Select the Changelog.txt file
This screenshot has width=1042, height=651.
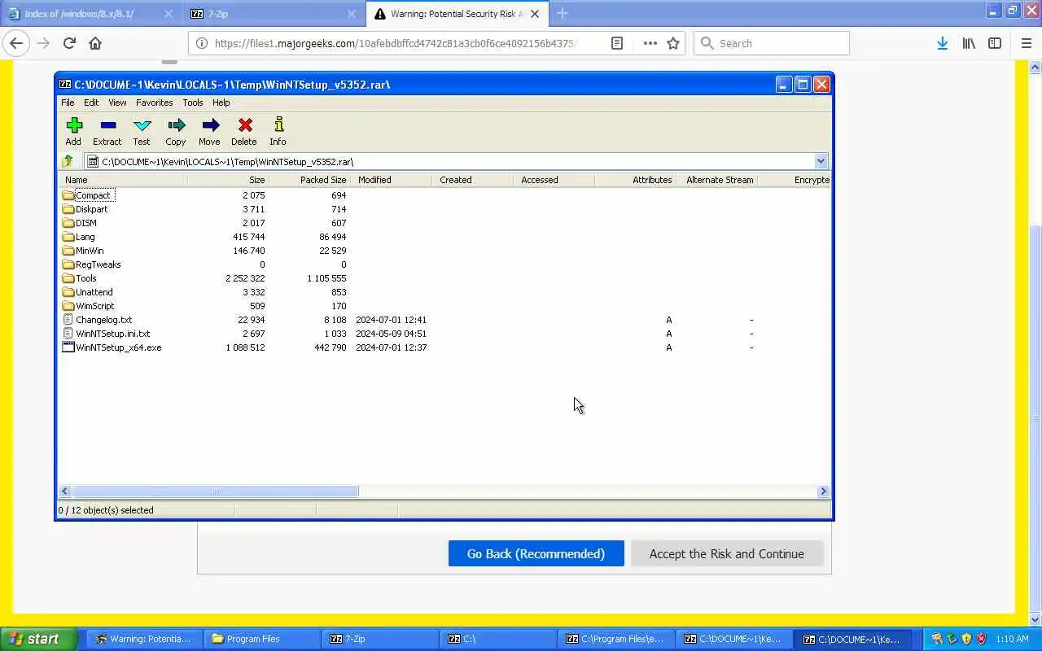pos(97,320)
